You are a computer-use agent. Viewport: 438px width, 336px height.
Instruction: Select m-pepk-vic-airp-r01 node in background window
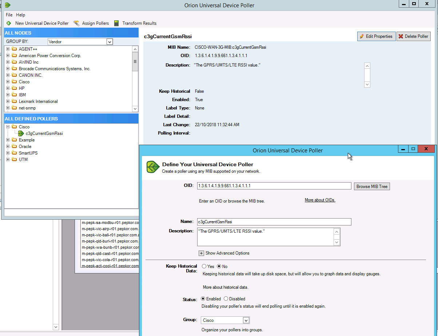(110, 229)
